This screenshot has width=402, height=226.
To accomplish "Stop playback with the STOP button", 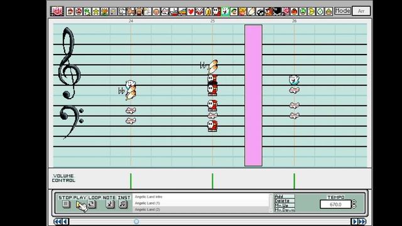I will (x=66, y=204).
